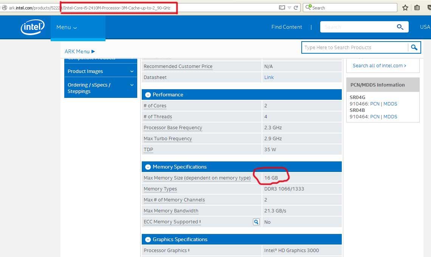Image resolution: width=431 pixels, height=257 pixels.
Task: Click 'PCN/MDDS Information' heading
Action: click(377, 85)
